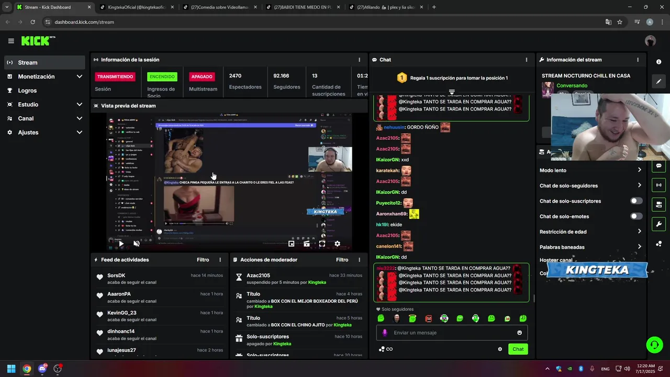Open Feed de actividades three-dot menu
The height and width of the screenshot is (377, 670).
coord(220,260)
